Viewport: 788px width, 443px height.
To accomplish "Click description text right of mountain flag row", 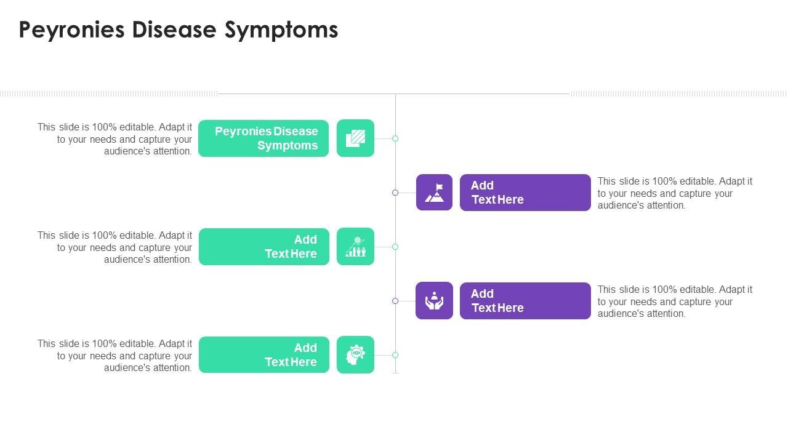I will (675, 193).
